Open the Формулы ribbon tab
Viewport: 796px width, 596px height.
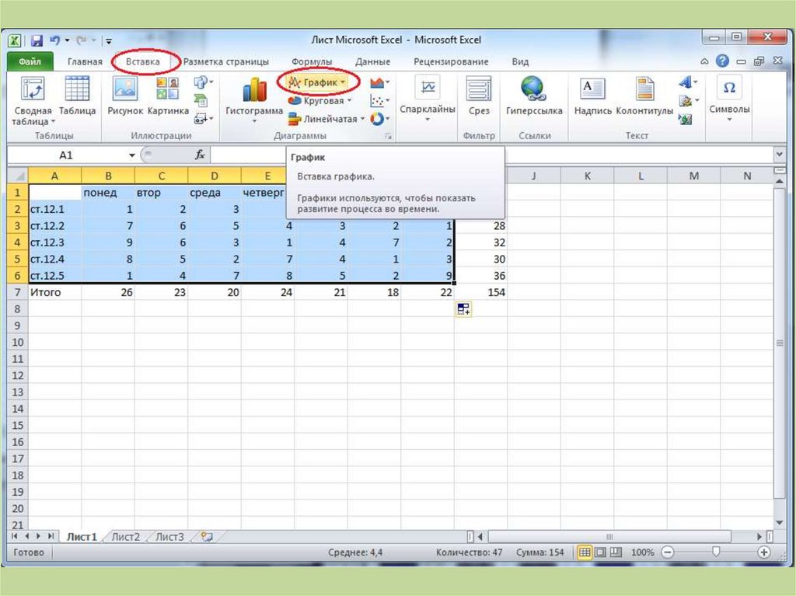(x=312, y=61)
